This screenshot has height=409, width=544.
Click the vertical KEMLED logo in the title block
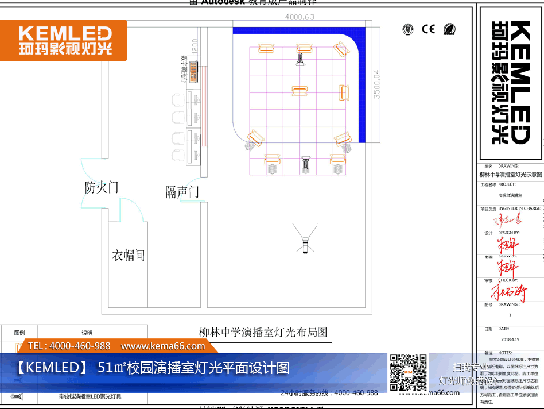(510, 82)
